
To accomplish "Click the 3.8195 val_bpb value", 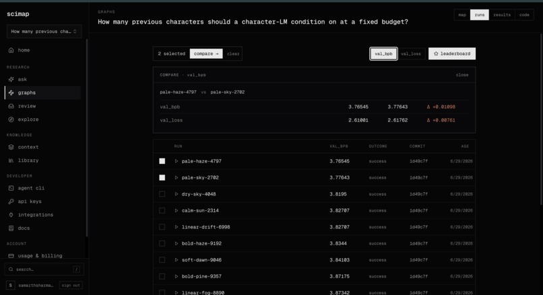I will [338, 194].
